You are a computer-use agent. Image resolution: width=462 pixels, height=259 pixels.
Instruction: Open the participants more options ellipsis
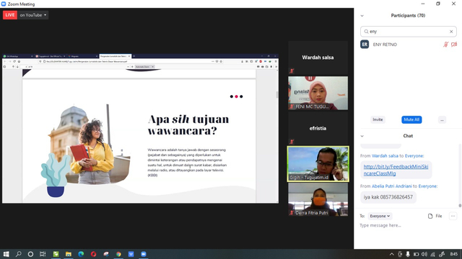(x=442, y=120)
